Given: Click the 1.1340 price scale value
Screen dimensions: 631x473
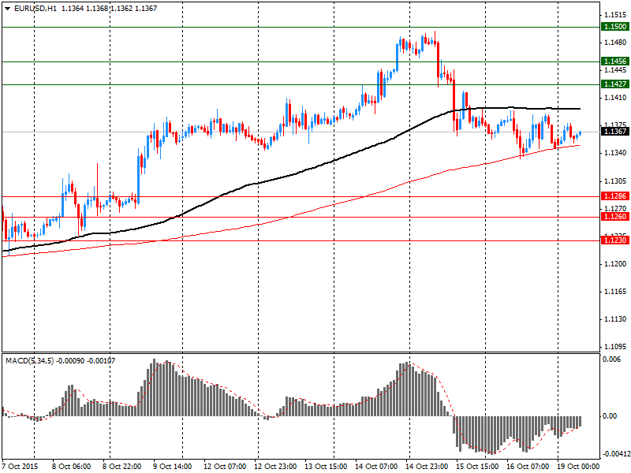Looking at the screenshot, I should [x=615, y=153].
